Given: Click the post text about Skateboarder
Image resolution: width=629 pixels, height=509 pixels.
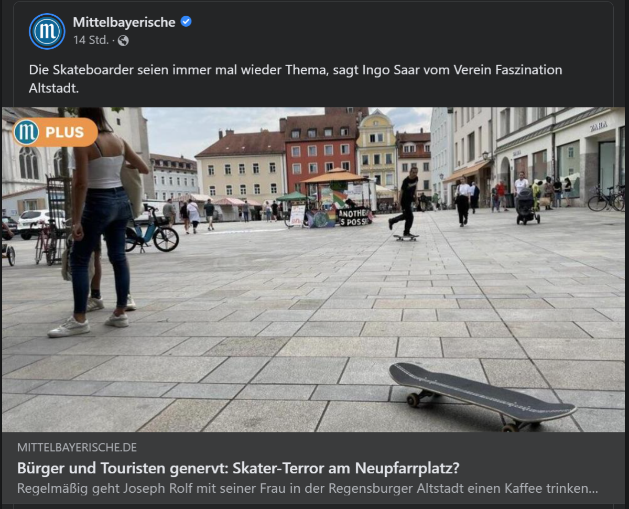Looking at the screenshot, I should (x=296, y=79).
